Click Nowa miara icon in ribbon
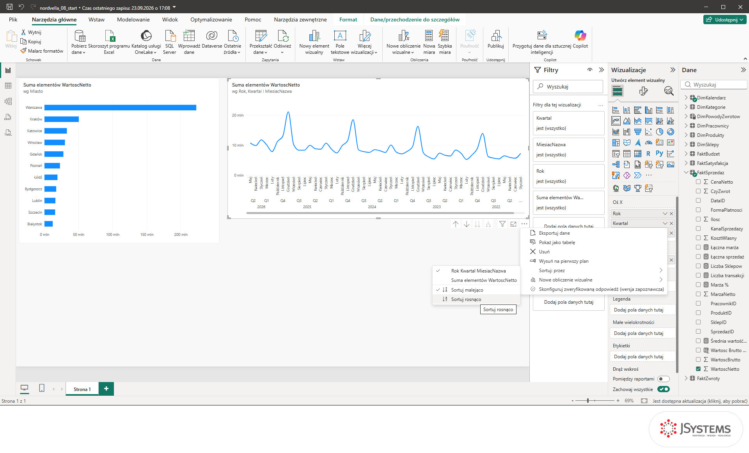 (429, 36)
